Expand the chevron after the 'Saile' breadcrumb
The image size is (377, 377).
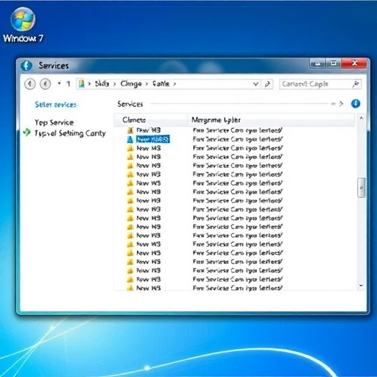click(175, 84)
